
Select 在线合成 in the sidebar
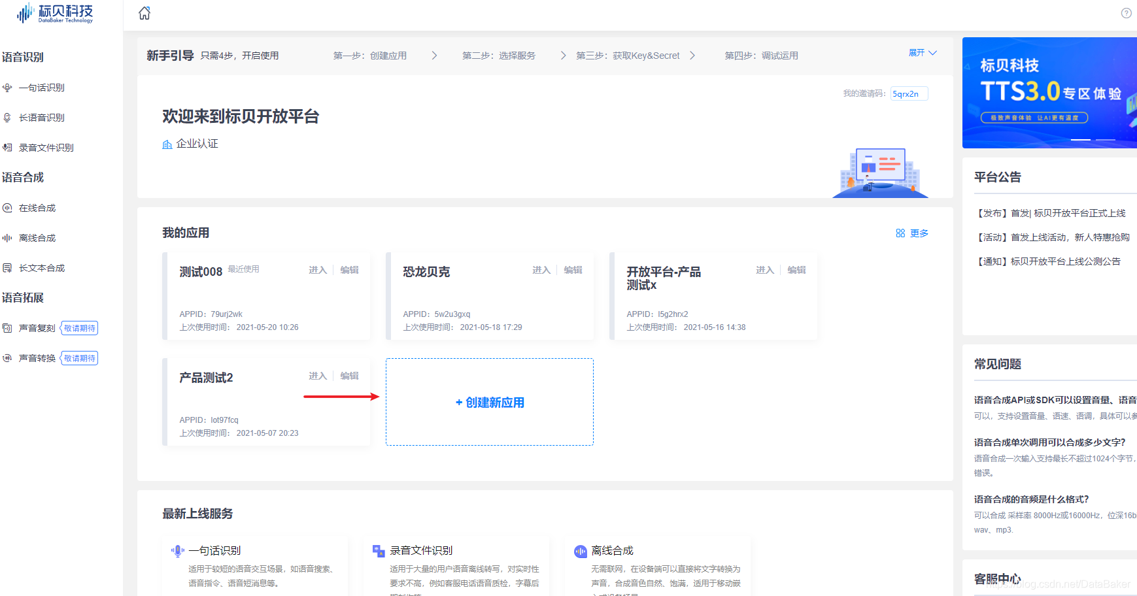click(x=37, y=208)
